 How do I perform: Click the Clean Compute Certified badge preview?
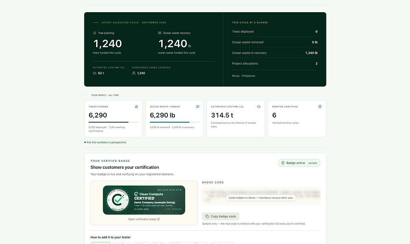tap(144, 200)
